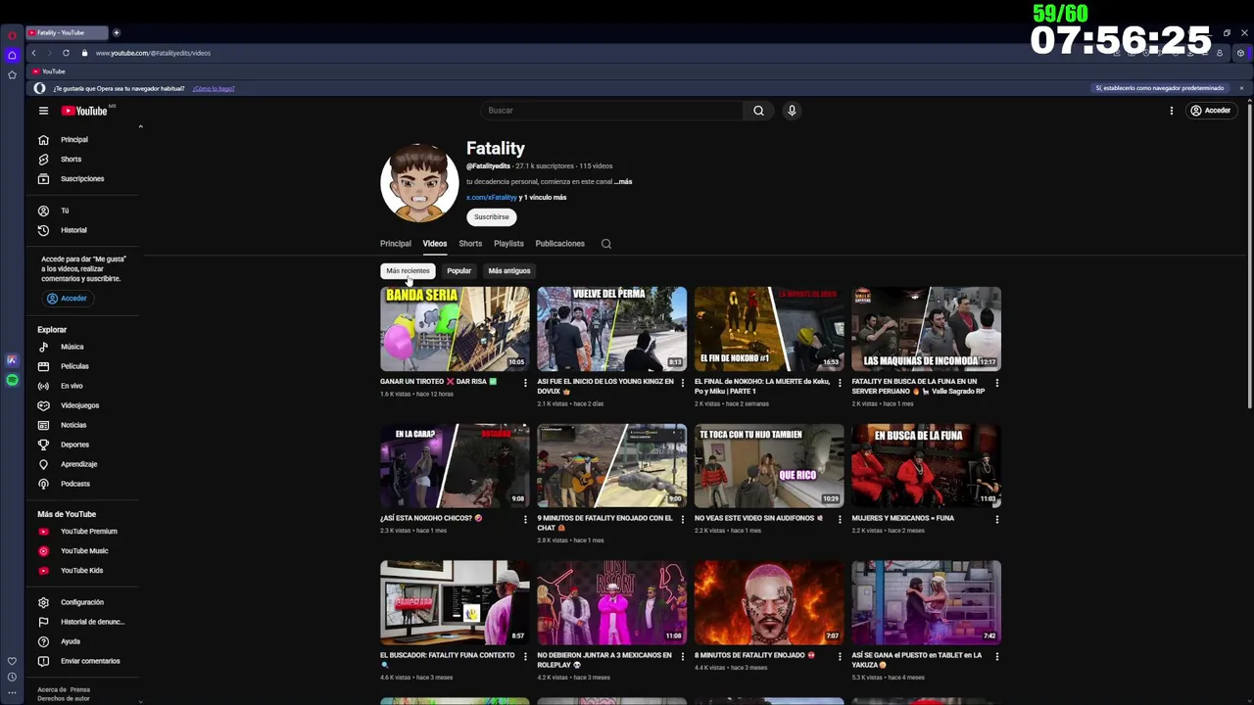Open options for GANAR UN TIROTEO video
1254x705 pixels.
tap(525, 383)
